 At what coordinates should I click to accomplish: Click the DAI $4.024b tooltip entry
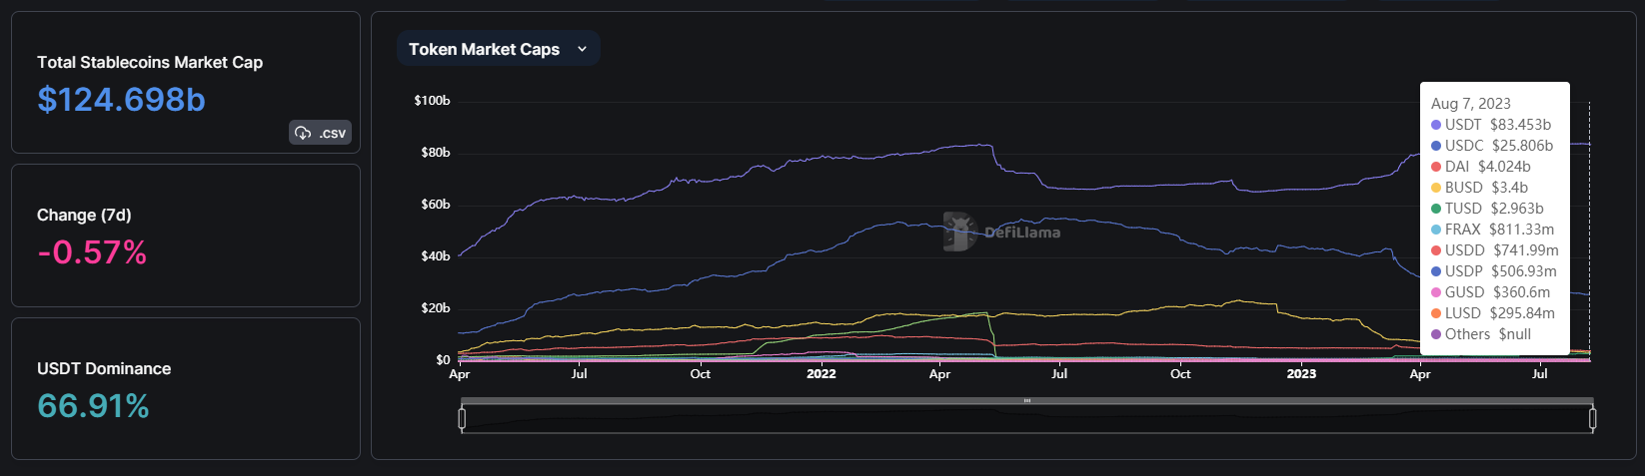click(x=1481, y=167)
